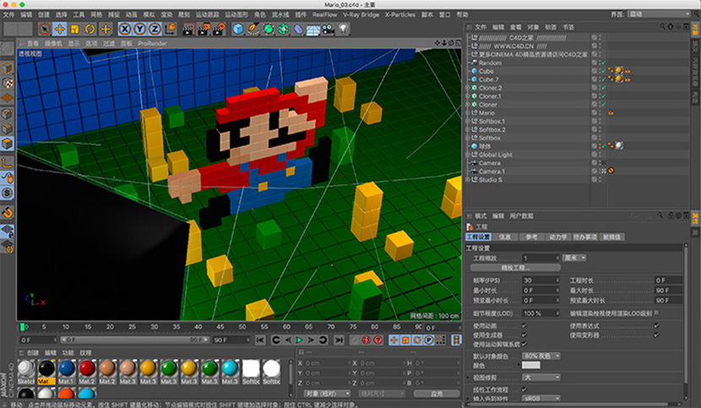This screenshot has height=408, width=701.
Task: Select the Global Light object
Action: point(496,155)
